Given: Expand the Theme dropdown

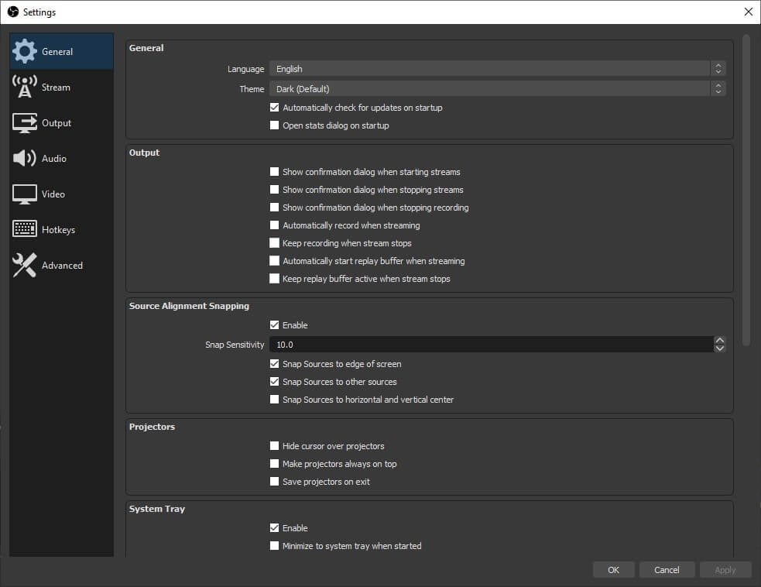Looking at the screenshot, I should coord(498,88).
